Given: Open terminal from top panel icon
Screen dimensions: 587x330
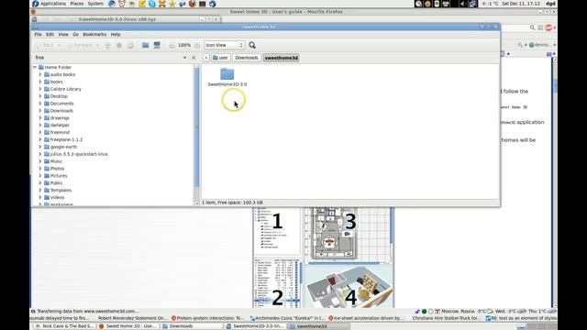Looking at the screenshot, I should 202,4.
